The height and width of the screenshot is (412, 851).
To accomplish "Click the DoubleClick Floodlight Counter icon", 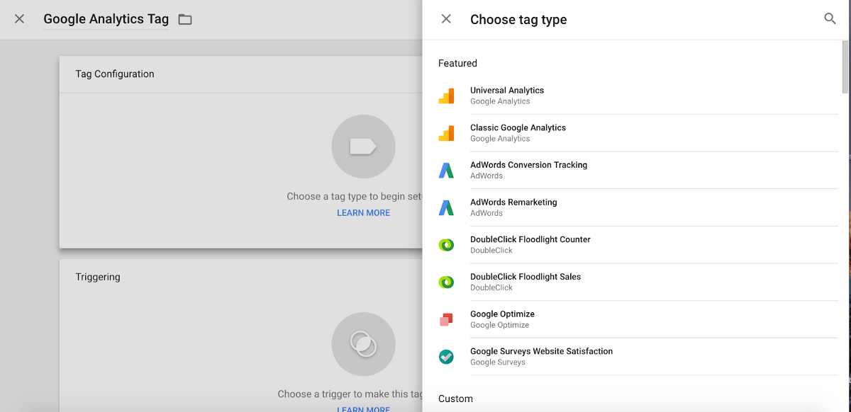I will point(446,245).
